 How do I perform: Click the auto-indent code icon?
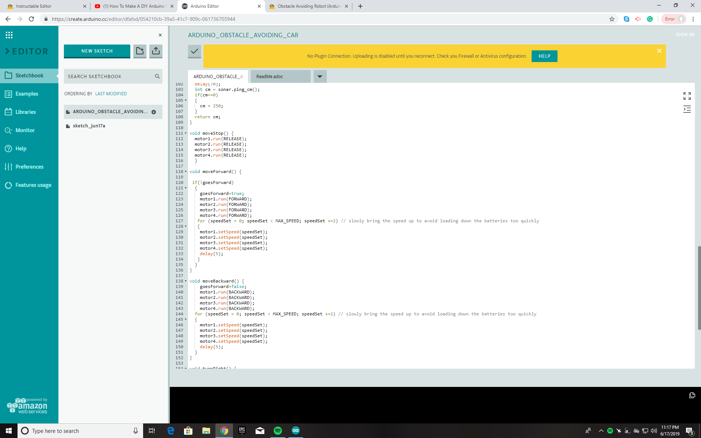[687, 109]
